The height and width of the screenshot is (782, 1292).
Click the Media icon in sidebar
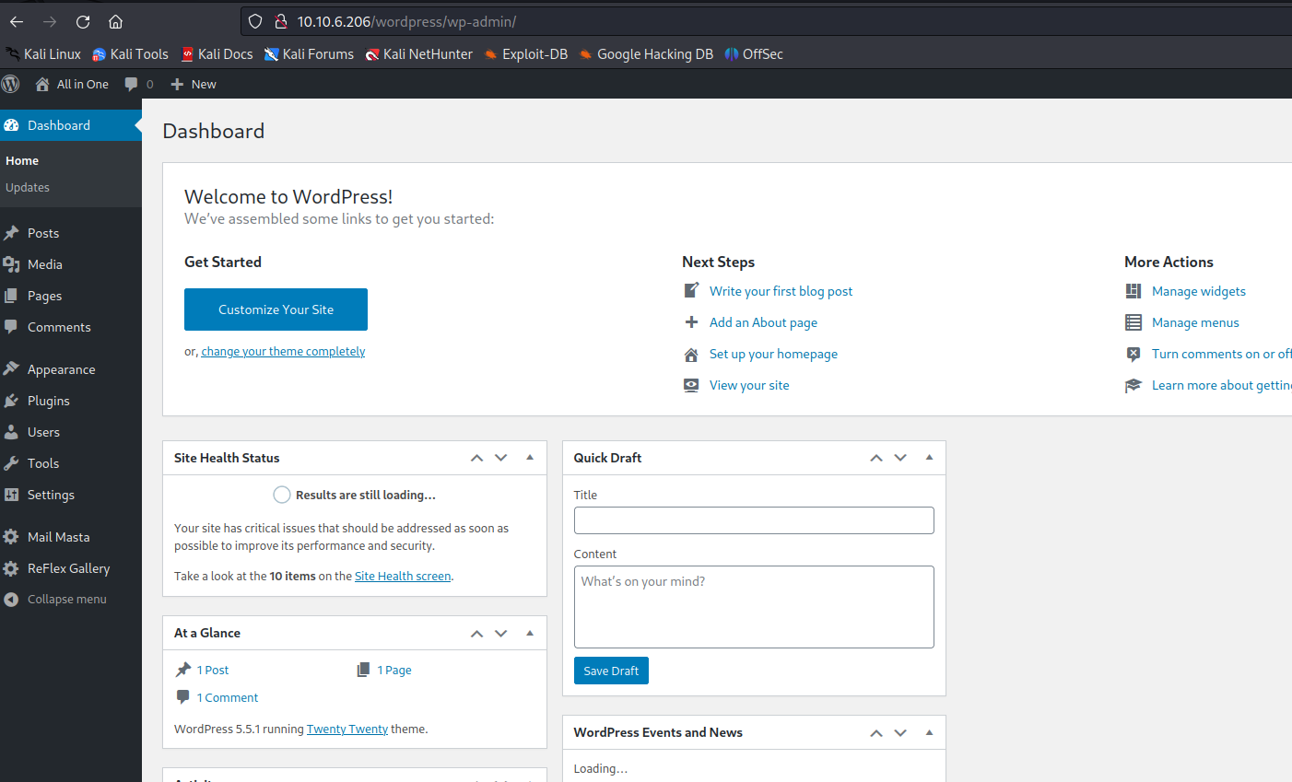(x=11, y=264)
